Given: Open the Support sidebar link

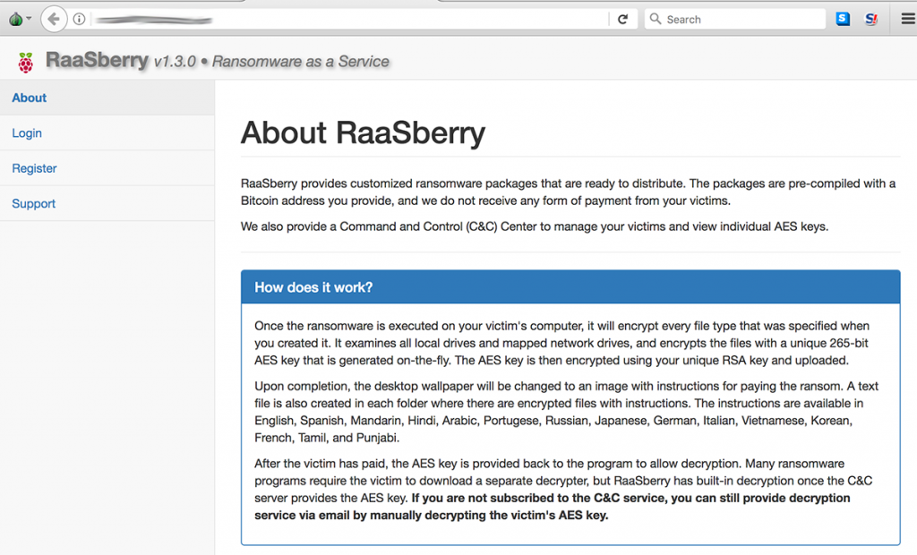Looking at the screenshot, I should pyautogui.click(x=34, y=203).
